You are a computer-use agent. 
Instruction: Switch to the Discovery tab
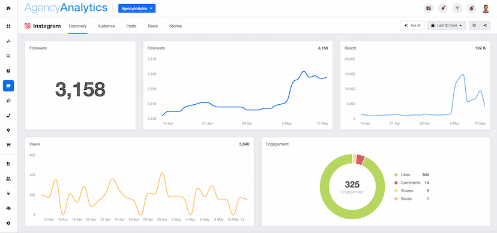tap(77, 26)
